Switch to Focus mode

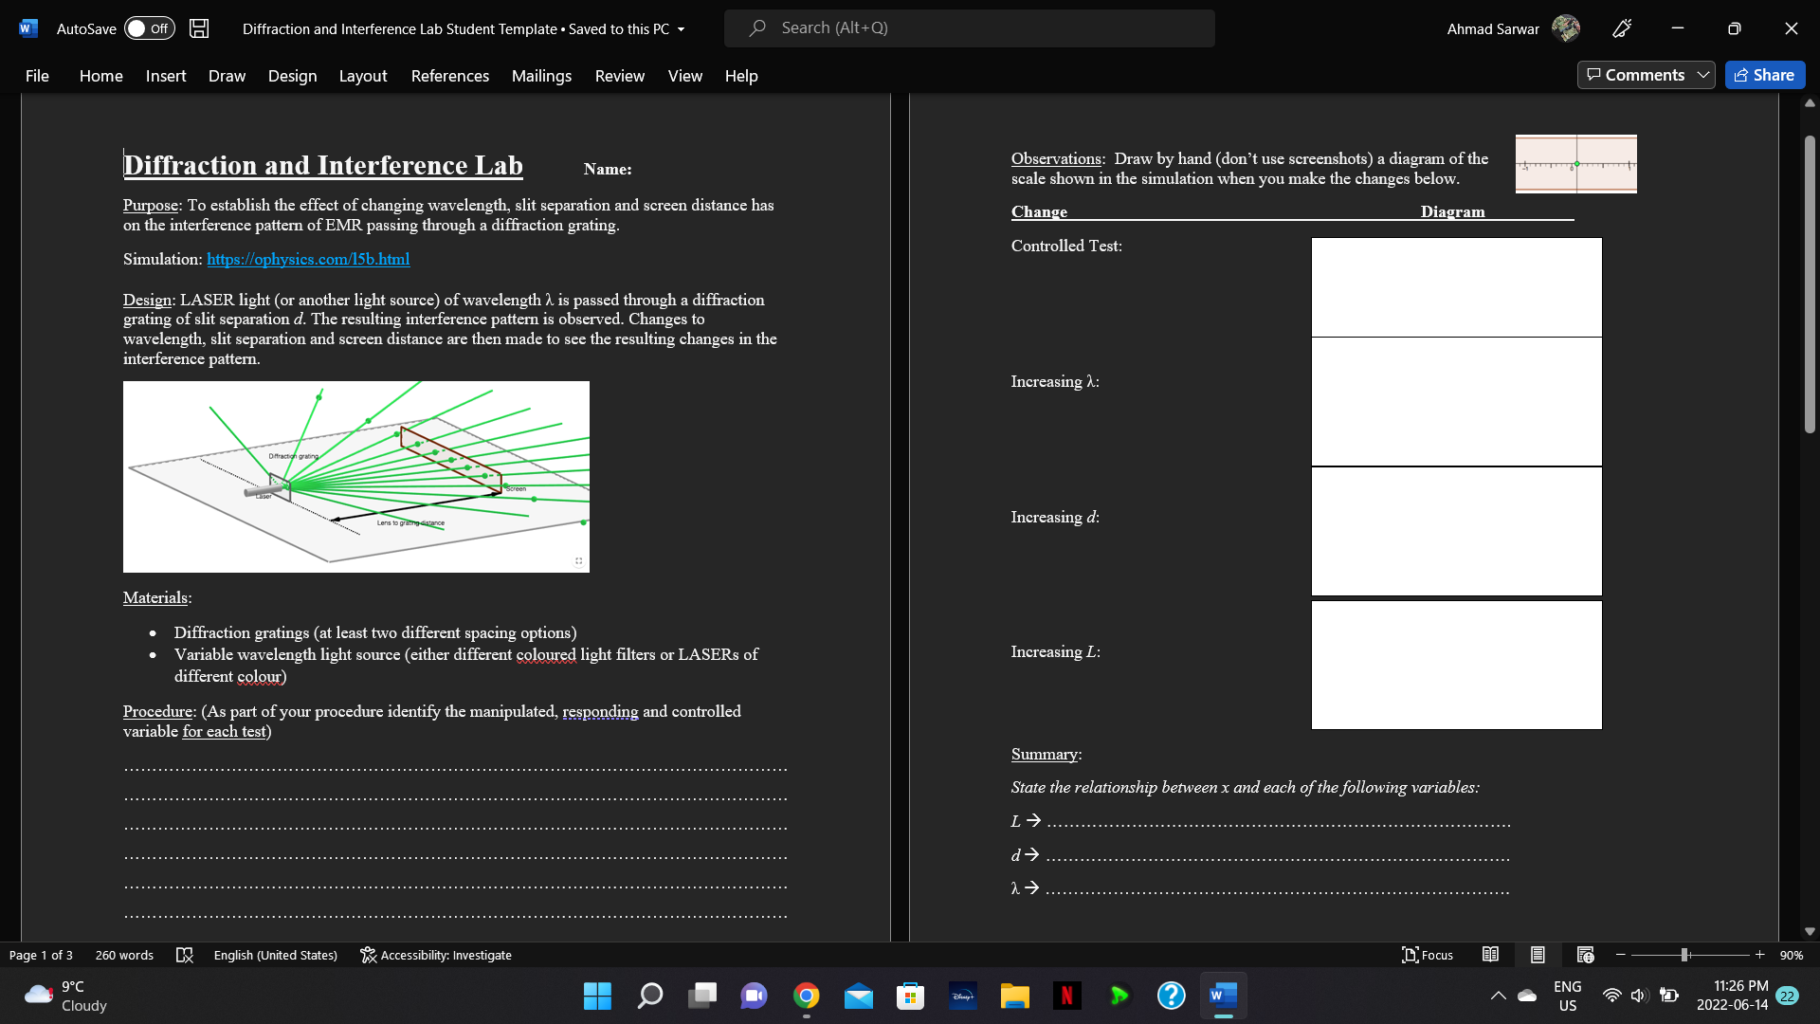(1428, 955)
